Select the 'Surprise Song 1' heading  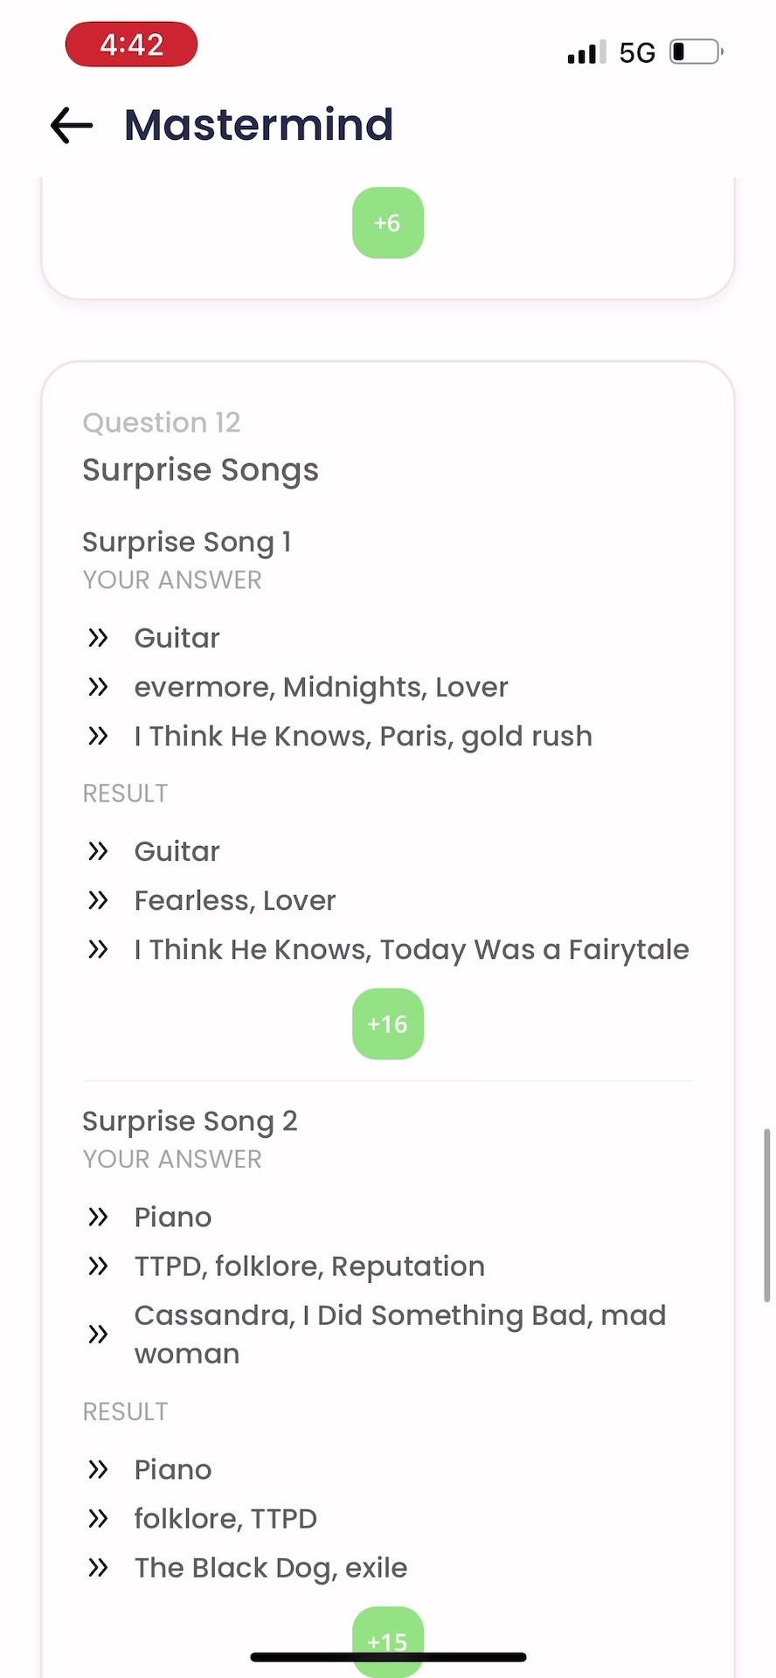coord(187,542)
